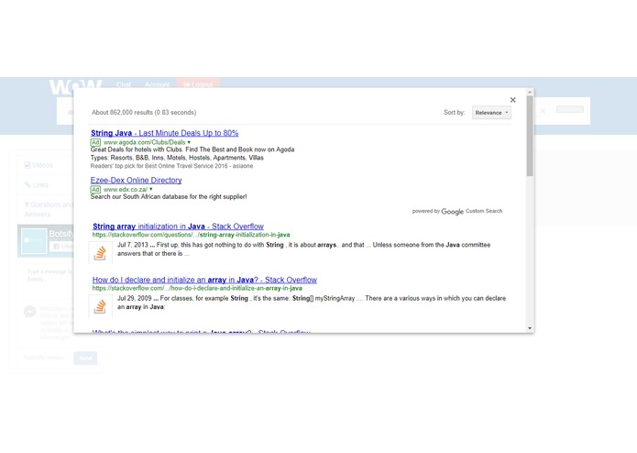Click the how-do-i-declare-and-initialize URL text

[x=197, y=288]
